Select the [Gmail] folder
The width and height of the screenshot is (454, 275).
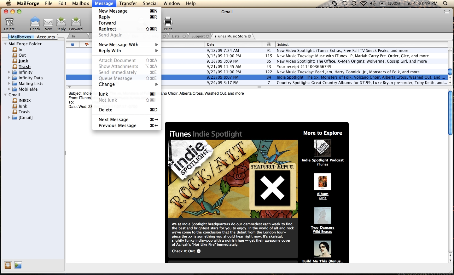pyautogui.click(x=25, y=117)
